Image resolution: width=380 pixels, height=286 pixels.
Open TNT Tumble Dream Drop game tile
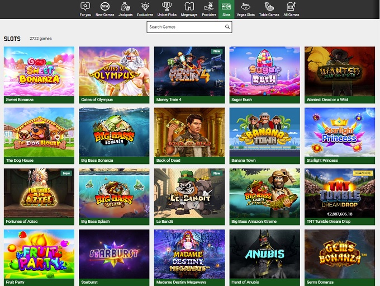[x=340, y=193]
